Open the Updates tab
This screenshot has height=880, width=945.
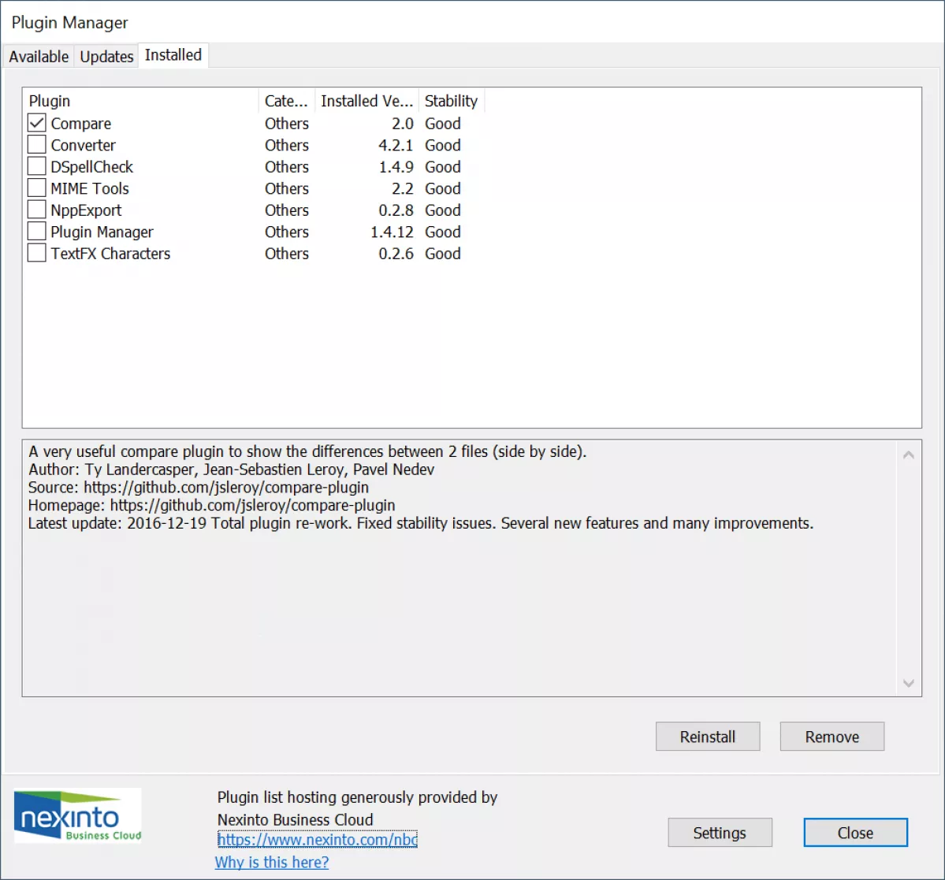(x=106, y=57)
